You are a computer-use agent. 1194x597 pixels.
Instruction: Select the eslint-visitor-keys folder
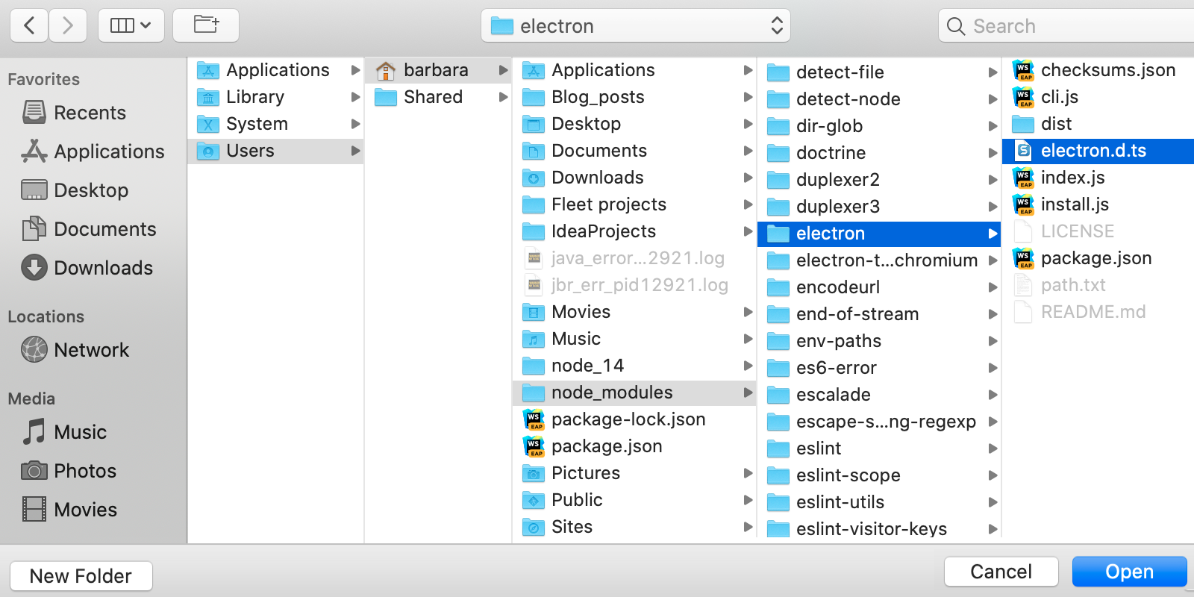pyautogui.click(x=879, y=529)
